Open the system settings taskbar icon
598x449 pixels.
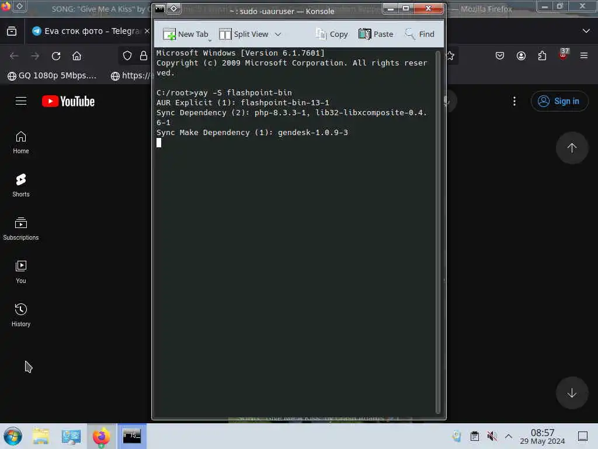pos(71,436)
